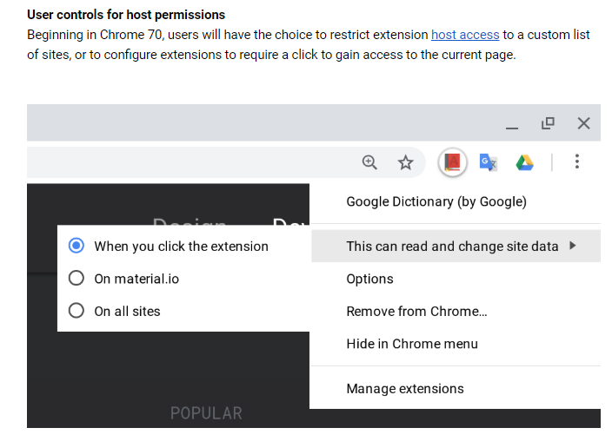Maximize the Chrome browser window
612x441 pixels.
pyautogui.click(x=548, y=123)
